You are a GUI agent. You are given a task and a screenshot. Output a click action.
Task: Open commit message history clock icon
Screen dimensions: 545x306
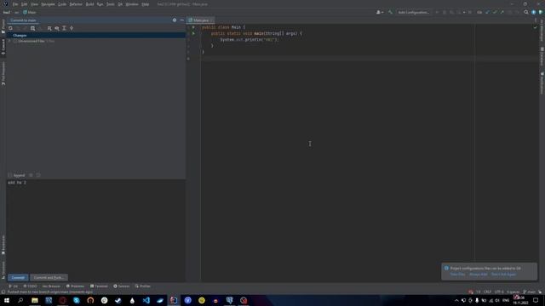click(38, 176)
